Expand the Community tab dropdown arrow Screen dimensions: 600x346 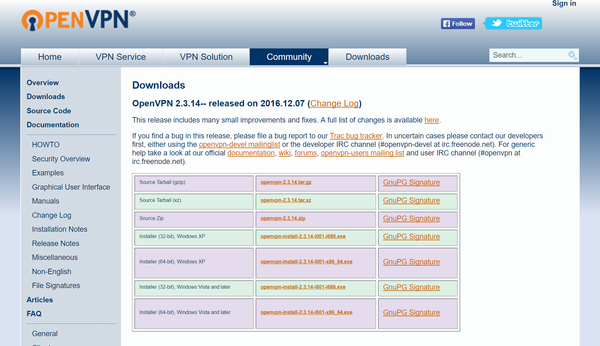[x=325, y=63]
